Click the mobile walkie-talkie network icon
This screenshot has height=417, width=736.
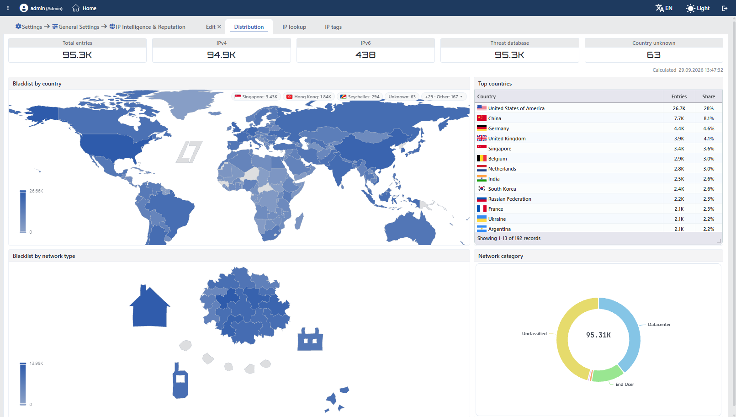pyautogui.click(x=180, y=380)
